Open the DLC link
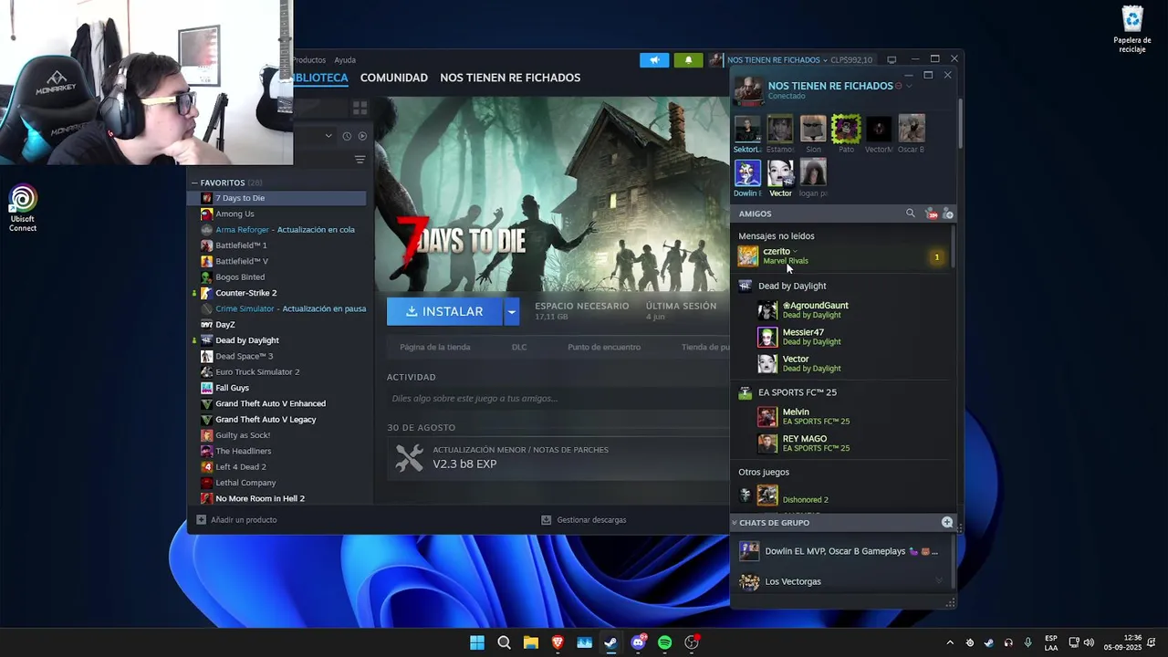Screen dimensions: 1168x657 point(519,347)
